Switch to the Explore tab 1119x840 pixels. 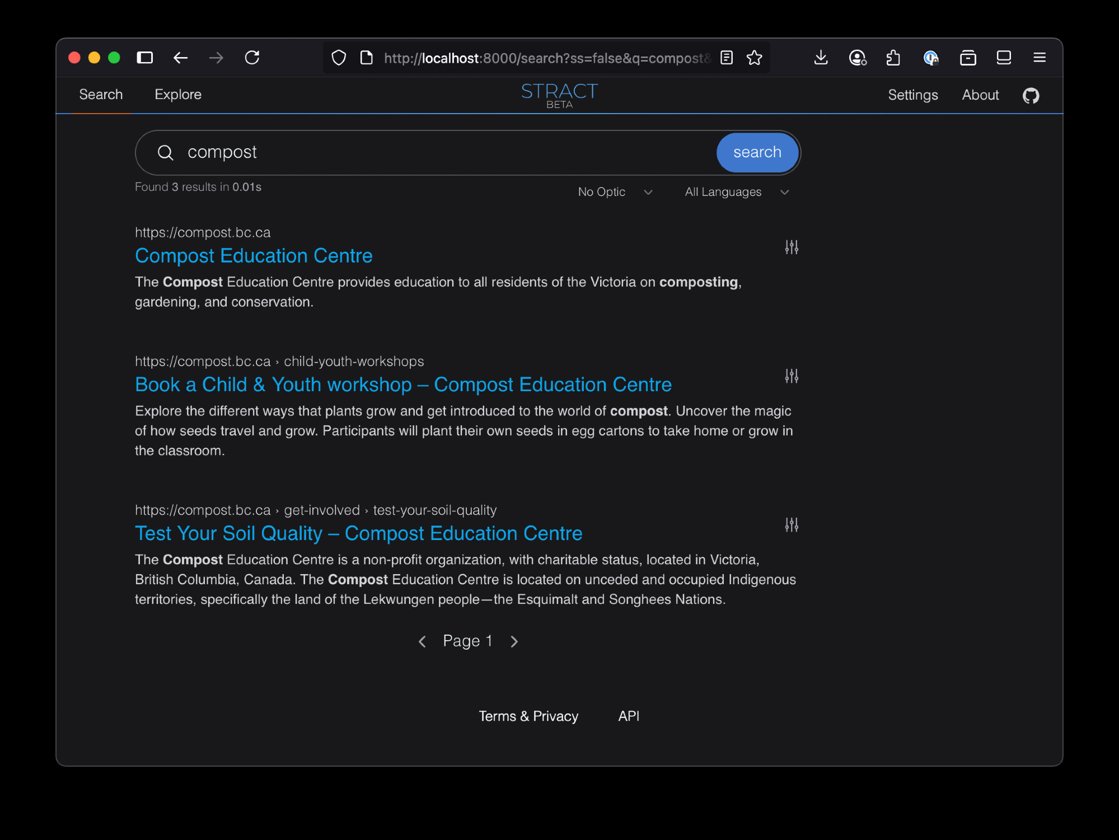coord(178,95)
